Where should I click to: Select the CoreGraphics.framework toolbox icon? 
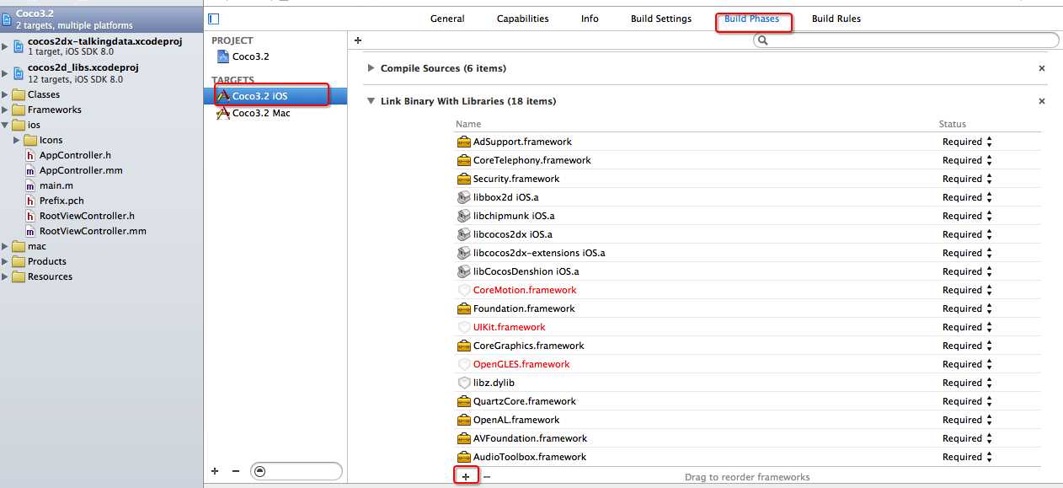pyautogui.click(x=463, y=346)
